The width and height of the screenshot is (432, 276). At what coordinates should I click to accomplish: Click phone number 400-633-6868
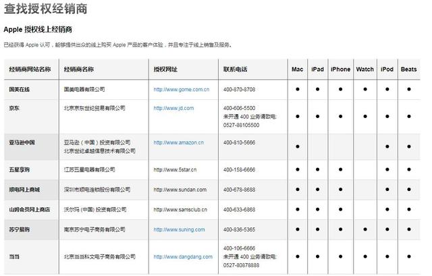point(239,210)
